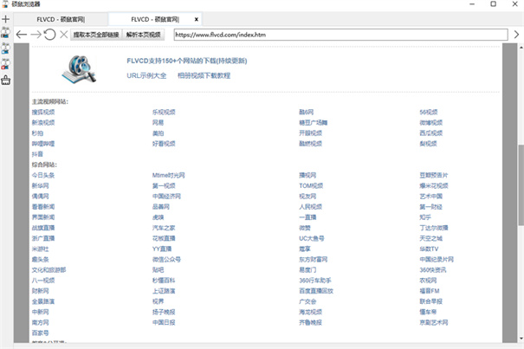Click the 360快资讯 link

pos(433,270)
